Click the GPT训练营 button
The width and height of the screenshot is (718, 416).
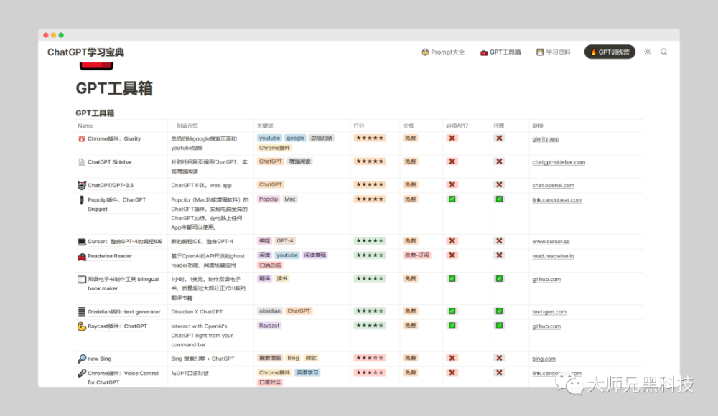pyautogui.click(x=610, y=52)
